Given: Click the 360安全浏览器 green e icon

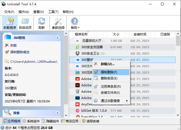Looking at the screenshot, I should [78, 47].
